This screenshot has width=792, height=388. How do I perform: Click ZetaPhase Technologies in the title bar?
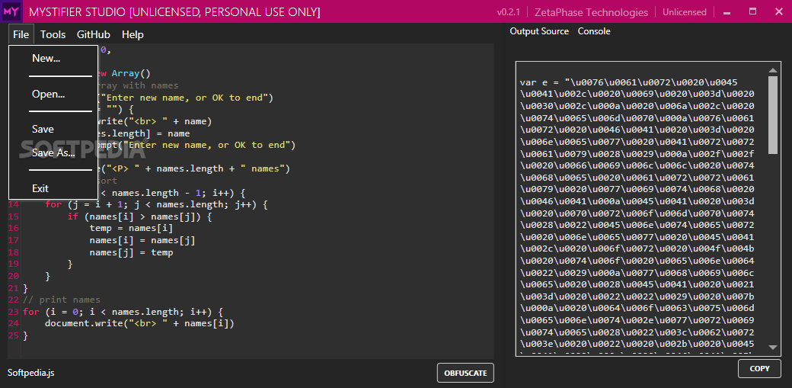591,12
